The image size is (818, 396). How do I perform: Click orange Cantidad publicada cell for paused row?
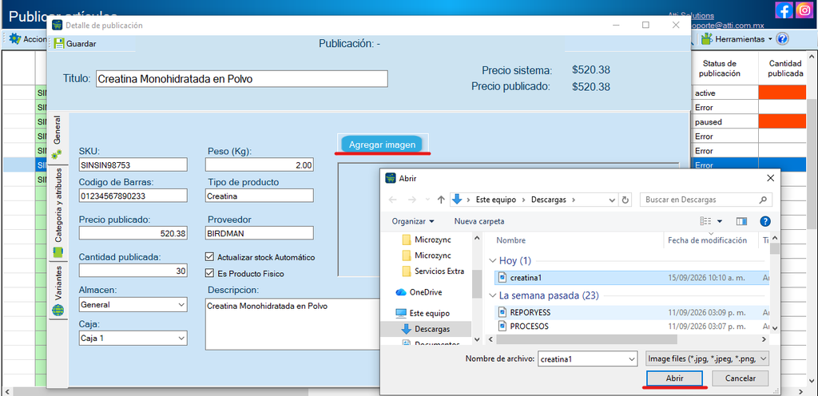(x=782, y=121)
